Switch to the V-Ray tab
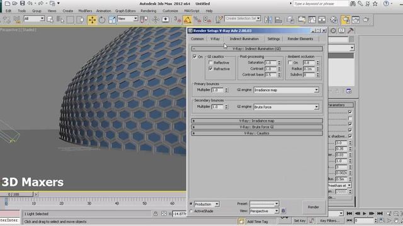The width and height of the screenshot is (403, 226). click(215, 39)
